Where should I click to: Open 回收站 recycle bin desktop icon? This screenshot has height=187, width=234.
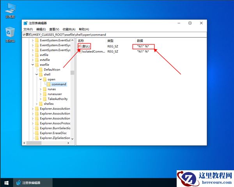(x=10, y=35)
